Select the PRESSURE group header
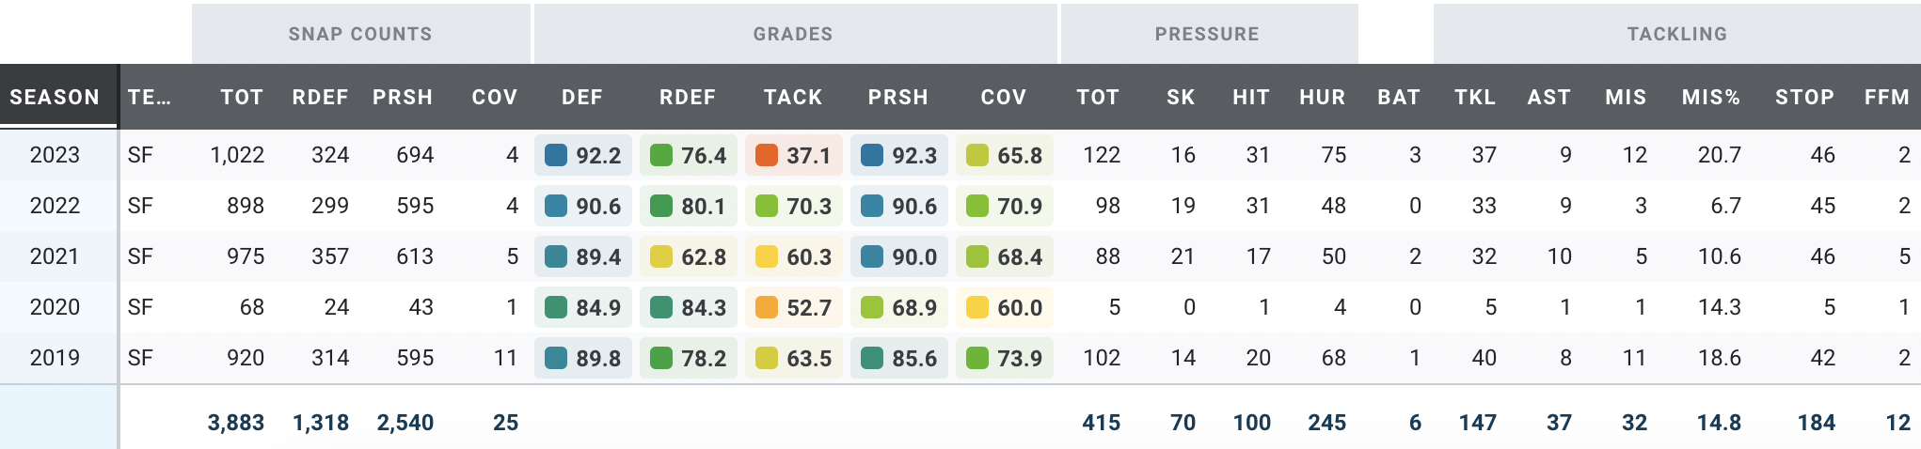The height and width of the screenshot is (449, 1921). 1207,34
